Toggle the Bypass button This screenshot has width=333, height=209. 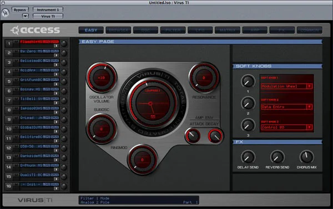(x=20, y=10)
